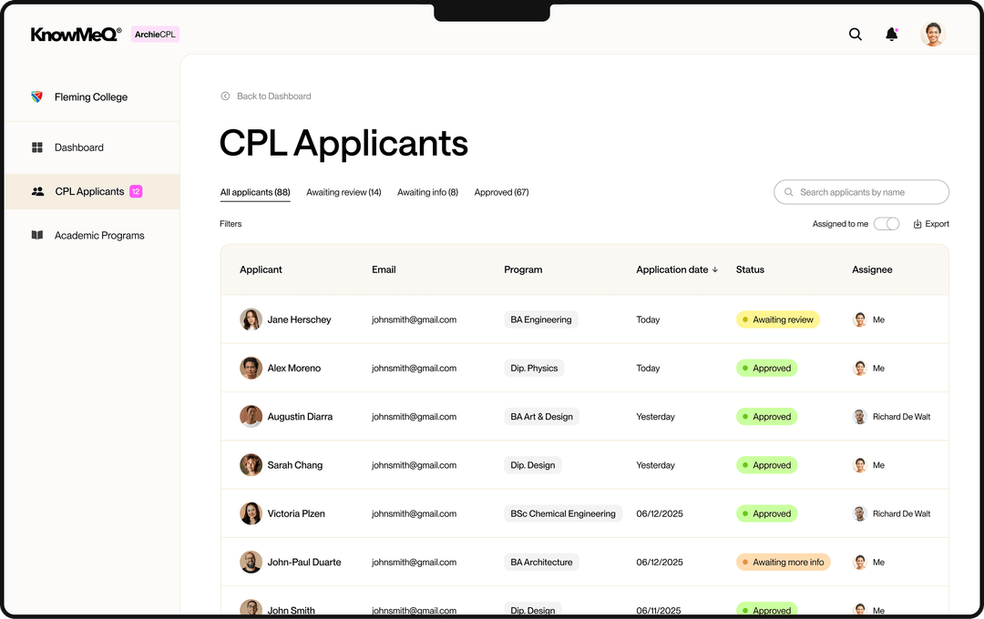This screenshot has width=984, height=619.
Task: Click the CPL Applicants people icon
Action: click(36, 191)
